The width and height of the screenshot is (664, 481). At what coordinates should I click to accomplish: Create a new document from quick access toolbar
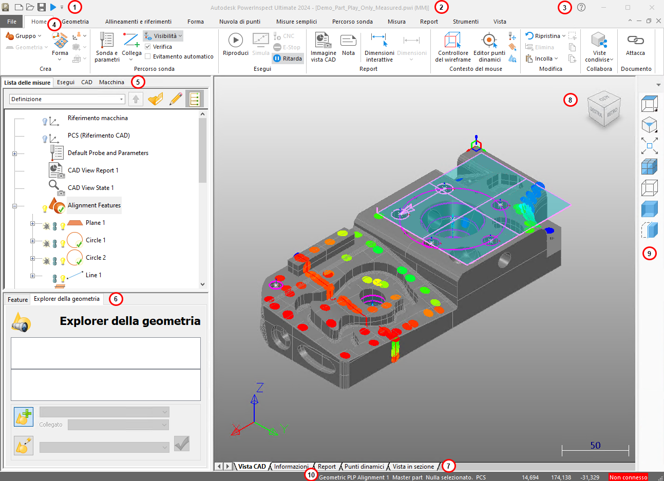pos(18,7)
